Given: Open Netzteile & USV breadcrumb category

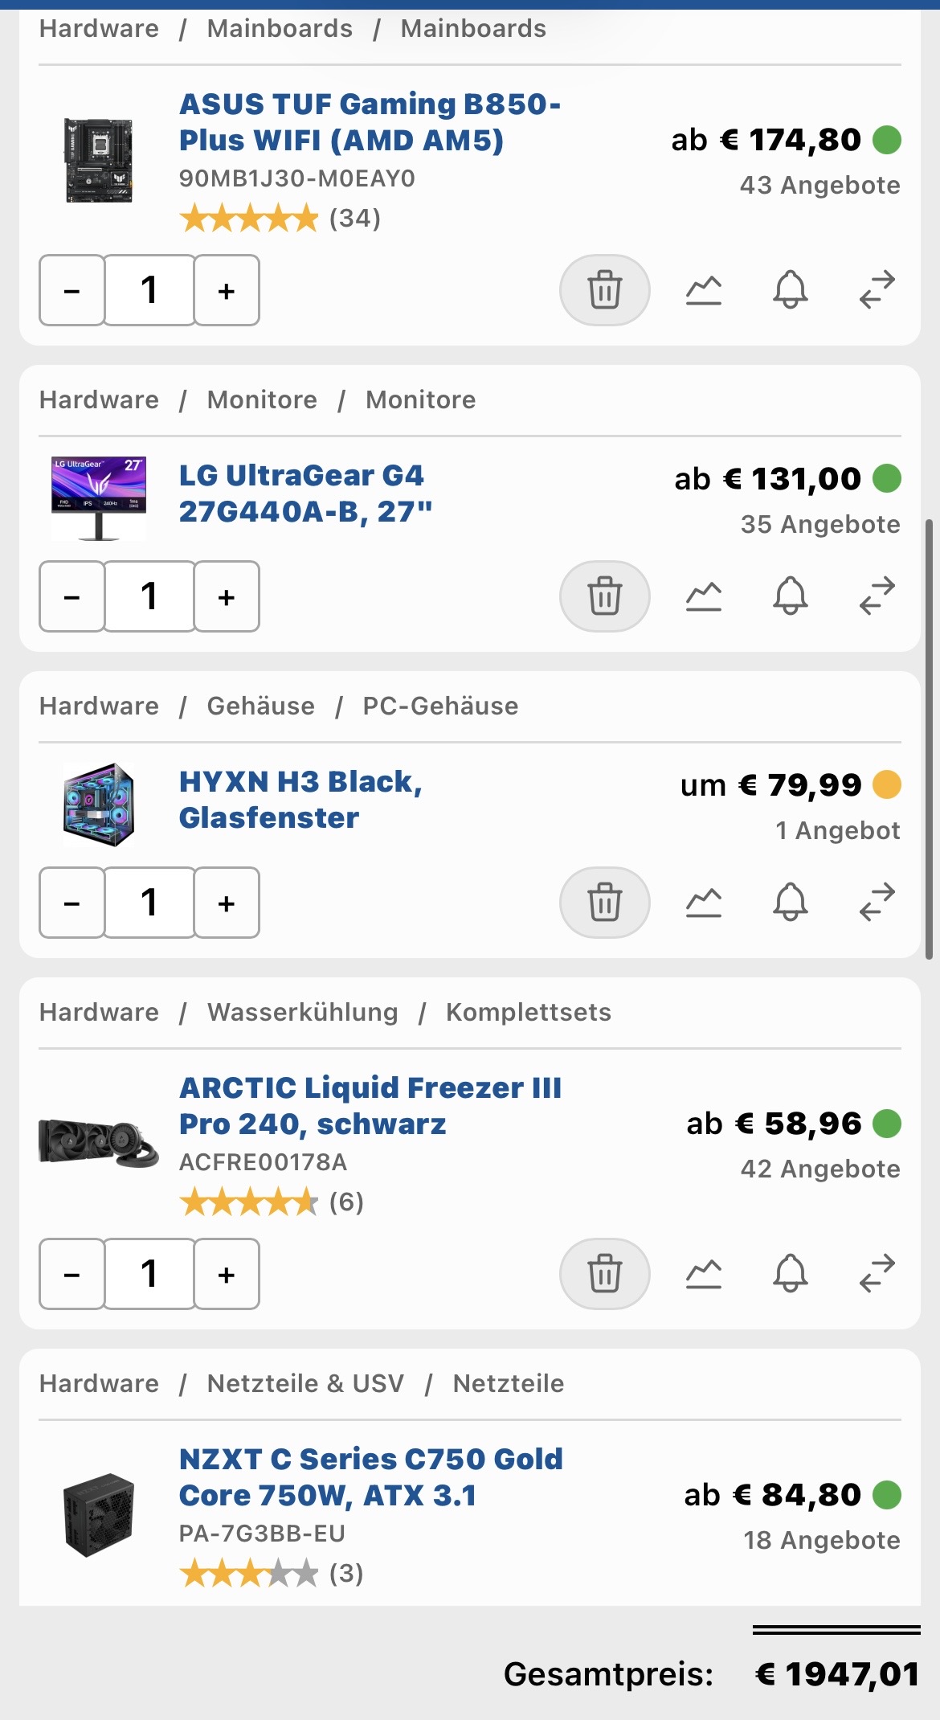Looking at the screenshot, I should click(x=305, y=1383).
